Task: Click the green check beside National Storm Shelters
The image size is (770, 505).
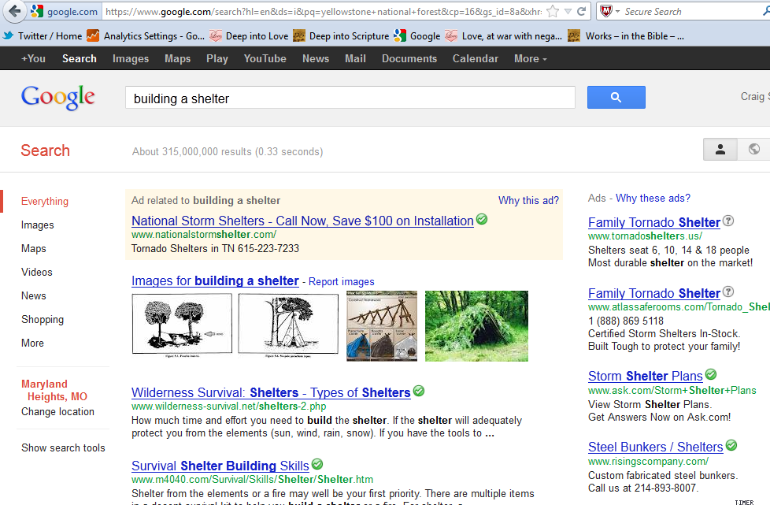Action: [482, 219]
